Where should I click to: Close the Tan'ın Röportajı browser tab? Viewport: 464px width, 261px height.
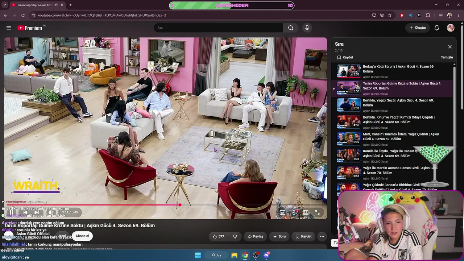[x=62, y=5]
